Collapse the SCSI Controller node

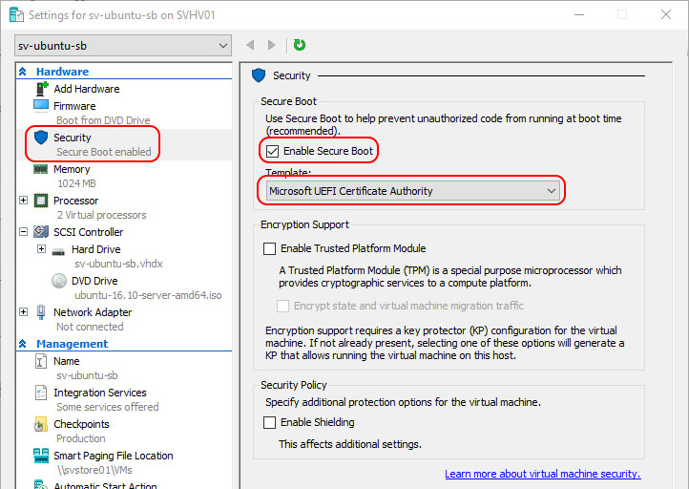pos(23,232)
